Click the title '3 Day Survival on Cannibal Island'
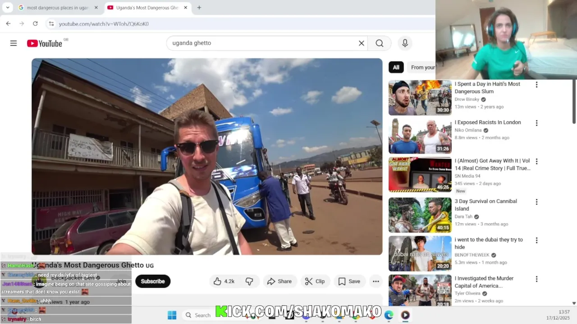 [x=486, y=205]
